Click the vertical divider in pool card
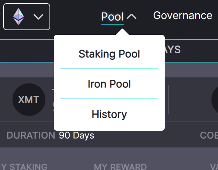This screenshot has width=218, height=170. [x=169, y=99]
